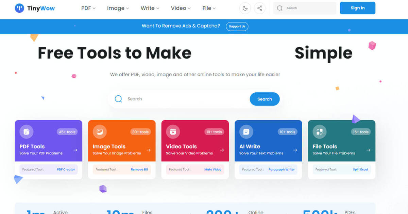Open the PDF Creator featured tool
This screenshot has height=214, width=408.
pyautogui.click(x=66, y=169)
